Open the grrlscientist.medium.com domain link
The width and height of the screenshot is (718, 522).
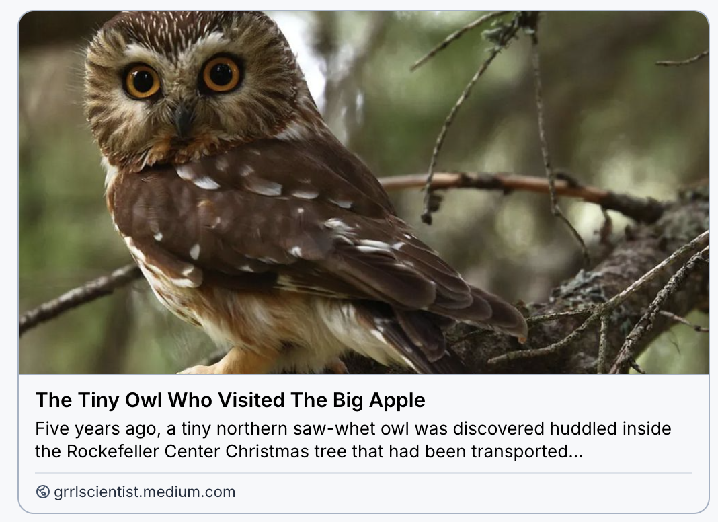coord(144,492)
